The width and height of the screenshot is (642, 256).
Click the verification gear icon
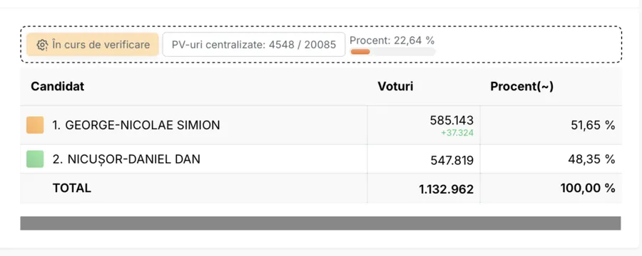42,45
